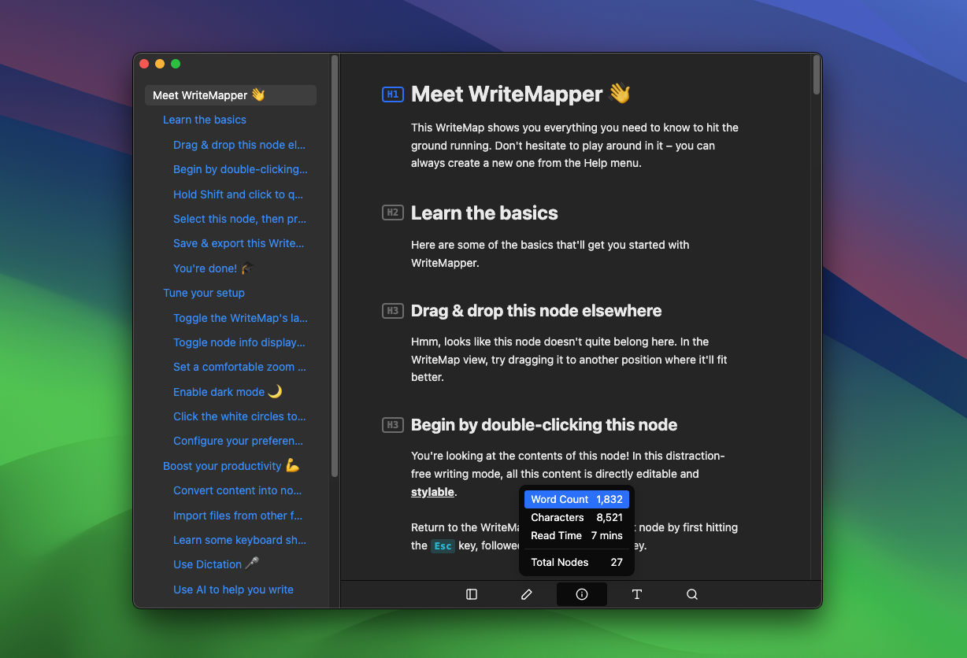Click the H3 badge beside Drag & drop heading
Image resolution: width=967 pixels, height=658 pixels.
pos(392,311)
